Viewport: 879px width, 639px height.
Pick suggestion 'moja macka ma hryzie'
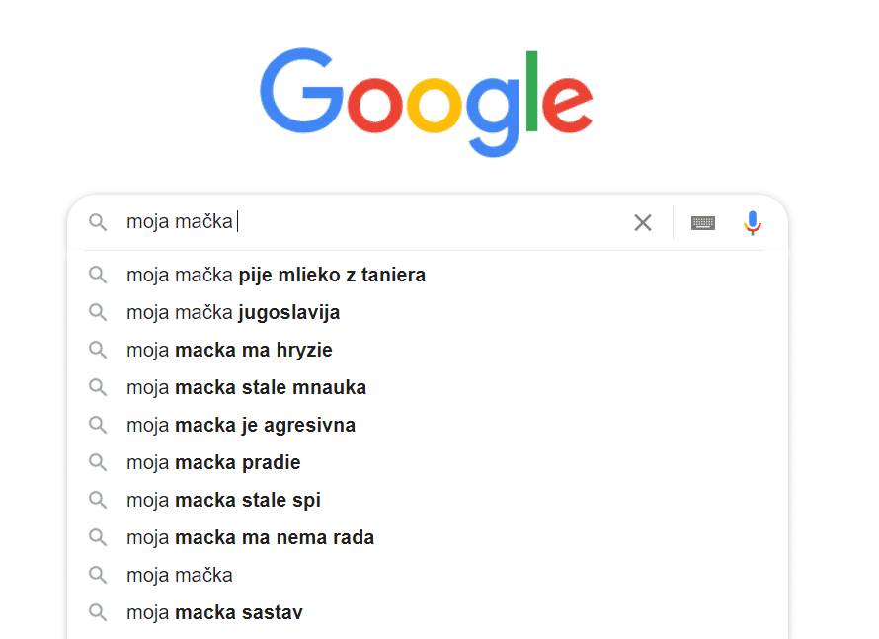point(428,350)
